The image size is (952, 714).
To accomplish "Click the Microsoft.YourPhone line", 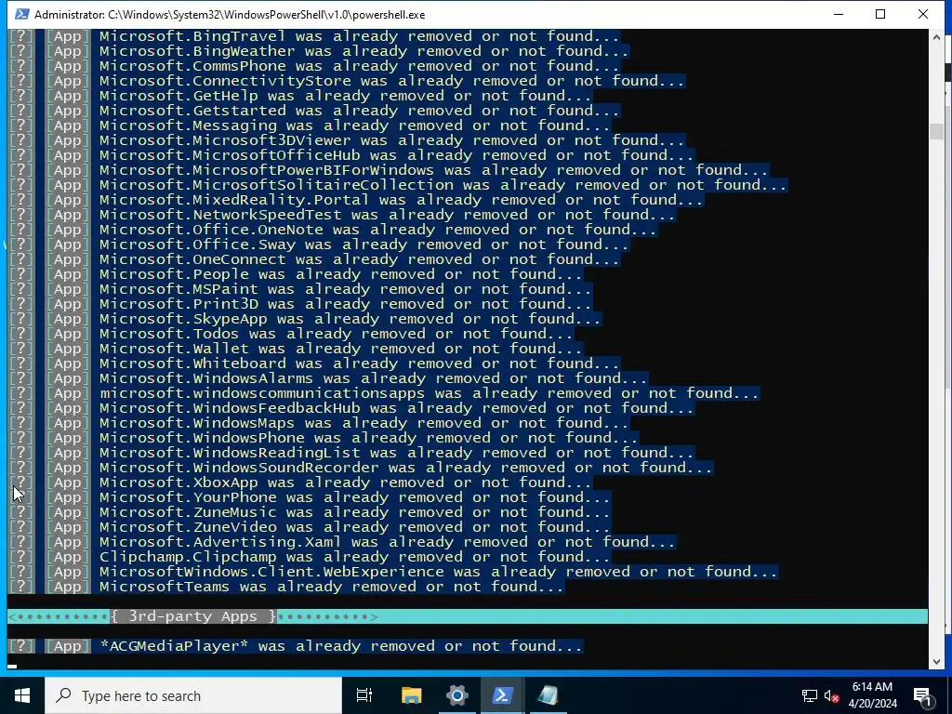I will (x=311, y=497).
